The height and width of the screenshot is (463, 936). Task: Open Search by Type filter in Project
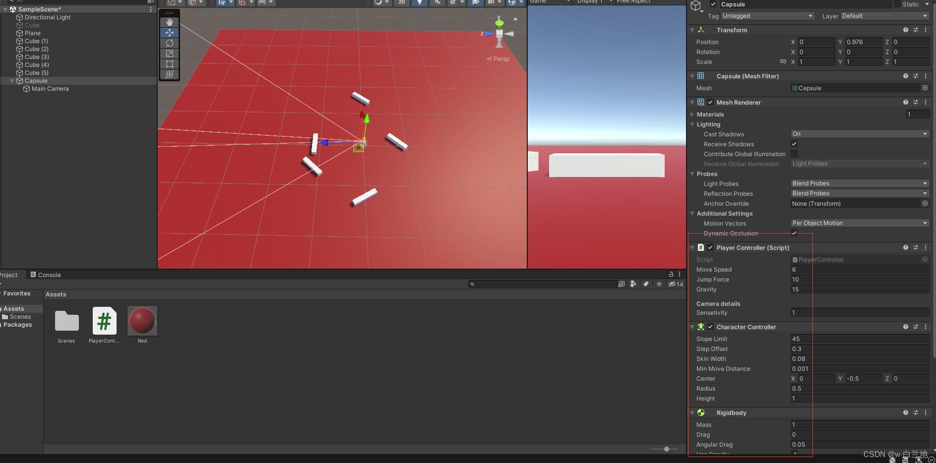point(633,284)
